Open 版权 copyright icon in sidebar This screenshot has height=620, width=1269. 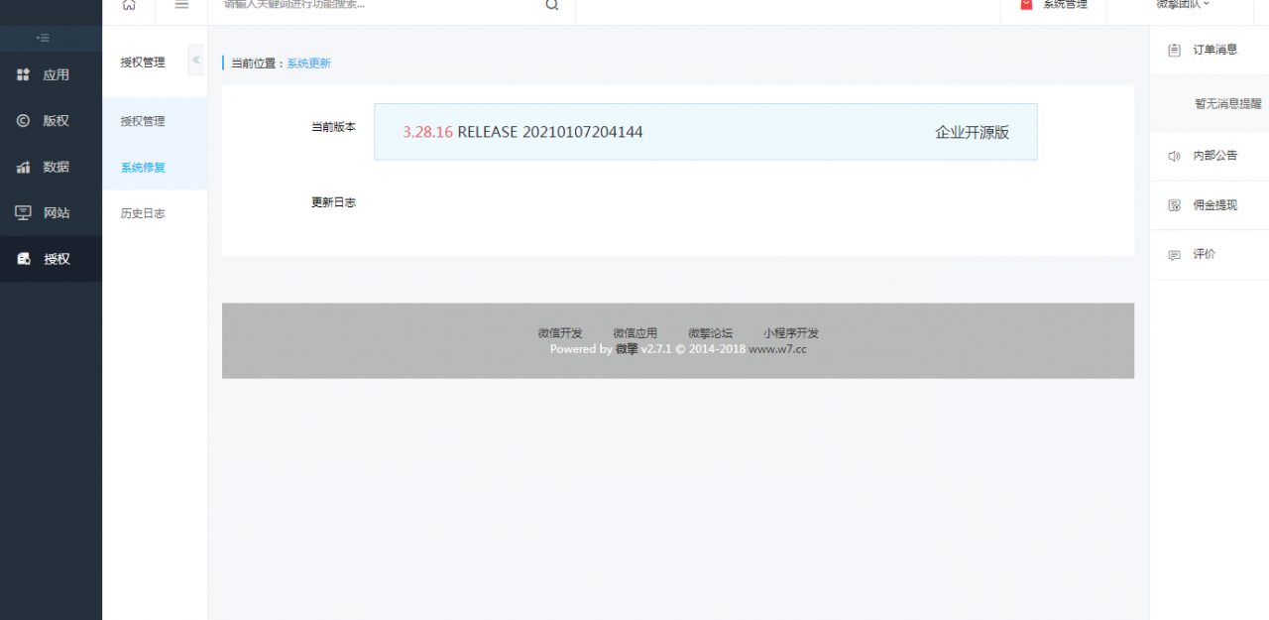coord(24,120)
